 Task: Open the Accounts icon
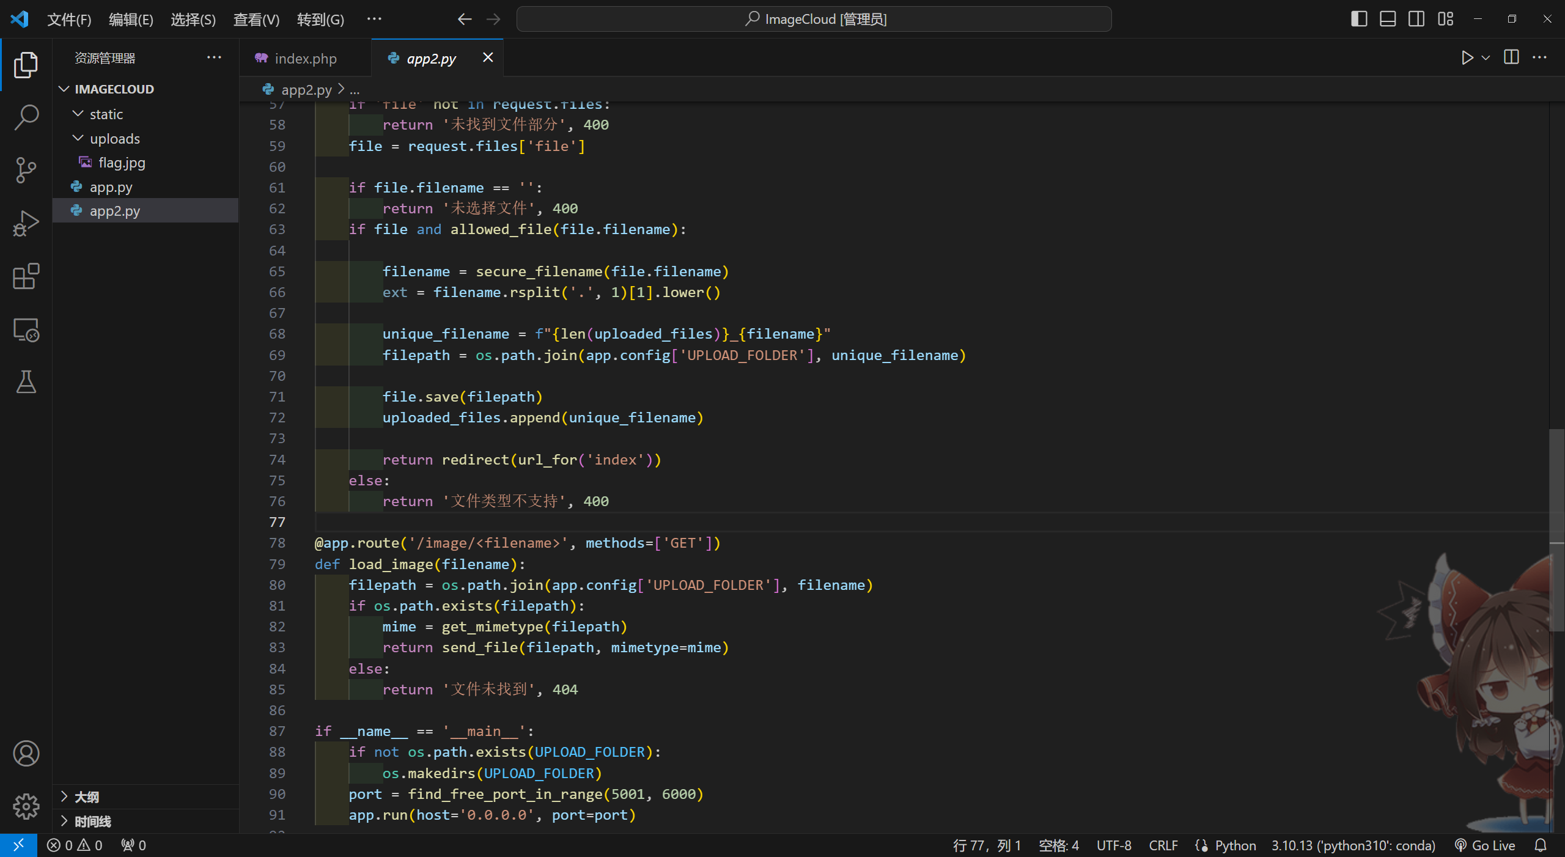26,753
